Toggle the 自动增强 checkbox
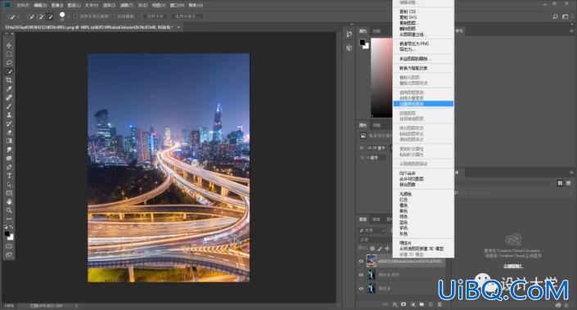Image resolution: width=577 pixels, height=310 pixels. [x=113, y=16]
